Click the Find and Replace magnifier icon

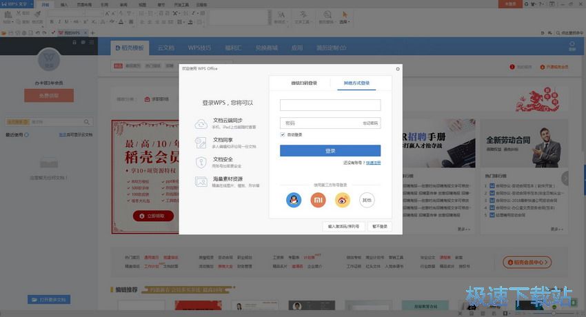[327, 14]
